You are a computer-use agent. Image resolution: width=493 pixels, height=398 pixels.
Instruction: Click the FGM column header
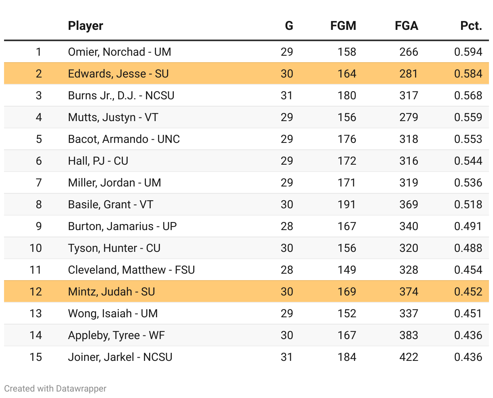(x=343, y=26)
